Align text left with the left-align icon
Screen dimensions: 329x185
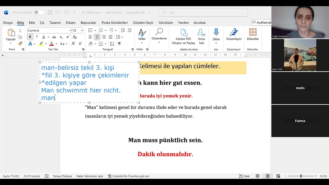point(90,37)
